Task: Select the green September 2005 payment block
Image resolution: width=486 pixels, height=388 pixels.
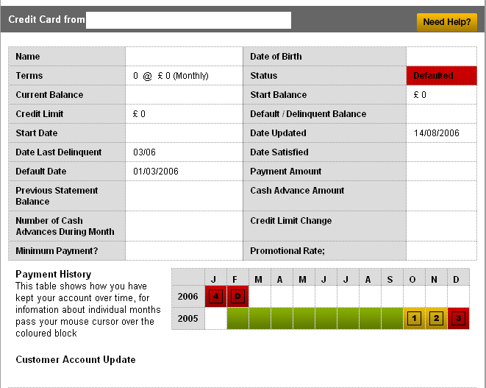Action: (x=392, y=319)
